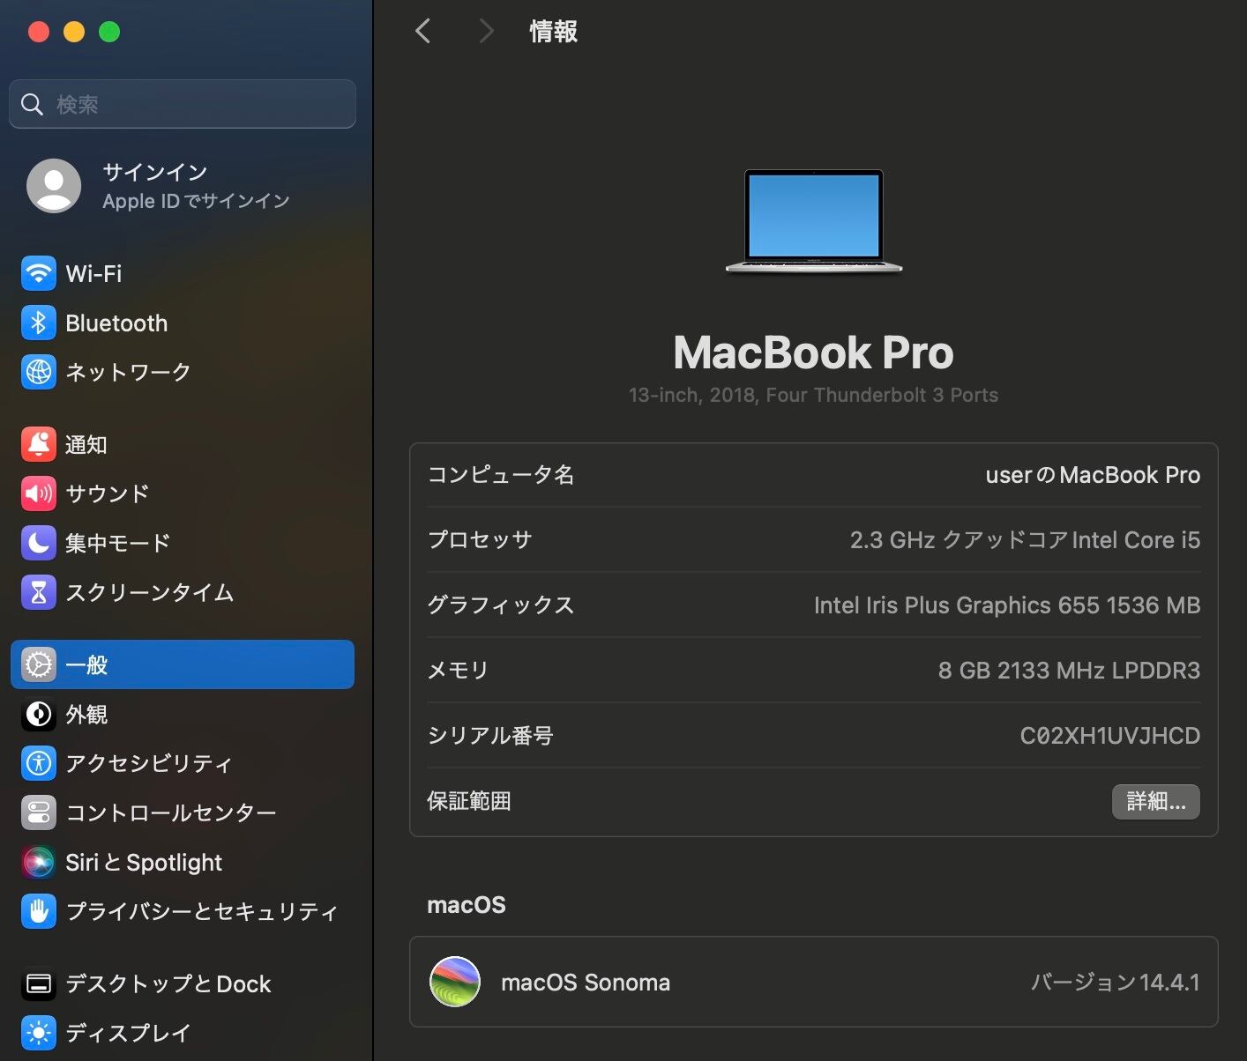This screenshot has width=1247, height=1061.
Task: Click the 通知 bell icon
Action: pyautogui.click(x=38, y=445)
